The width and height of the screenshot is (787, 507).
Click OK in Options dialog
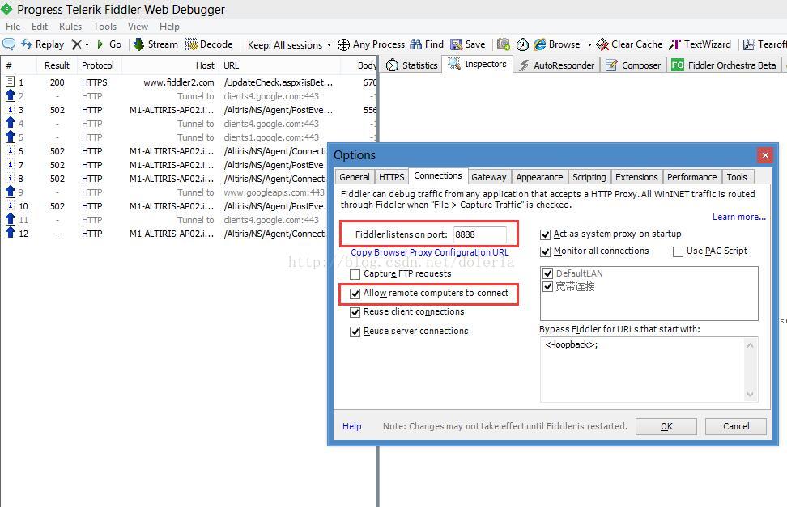click(x=666, y=426)
